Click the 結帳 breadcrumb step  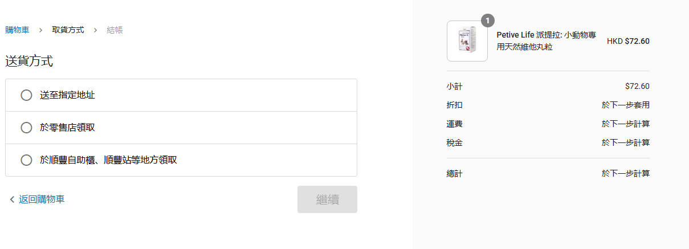pyautogui.click(x=115, y=30)
